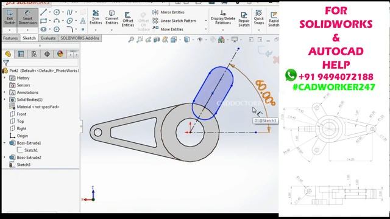Viewport: 390px width, 219px height.
Task: Select the Corner Rectangle tool
Action: point(43,21)
